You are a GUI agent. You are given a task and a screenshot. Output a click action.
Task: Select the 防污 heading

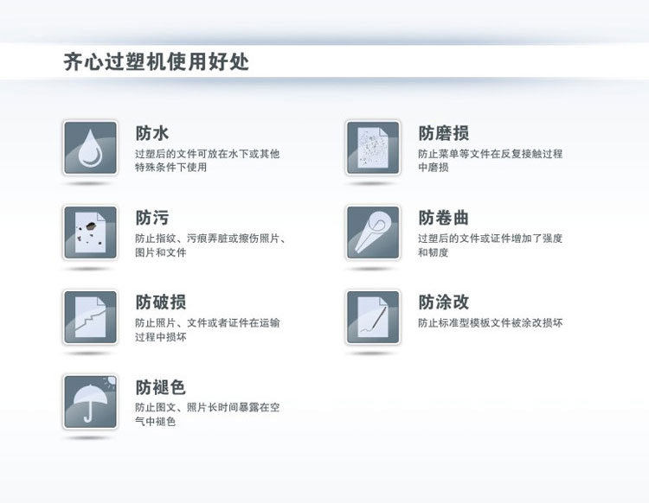click(x=151, y=217)
